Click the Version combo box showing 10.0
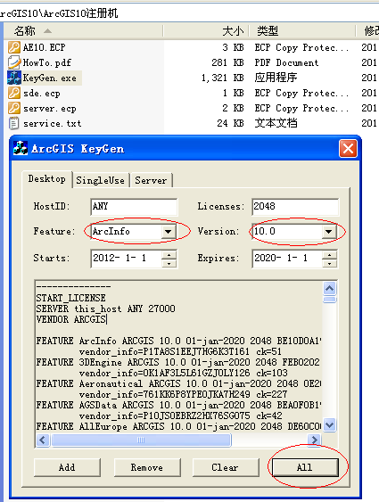Screen dimensions: 379x502 point(294,231)
